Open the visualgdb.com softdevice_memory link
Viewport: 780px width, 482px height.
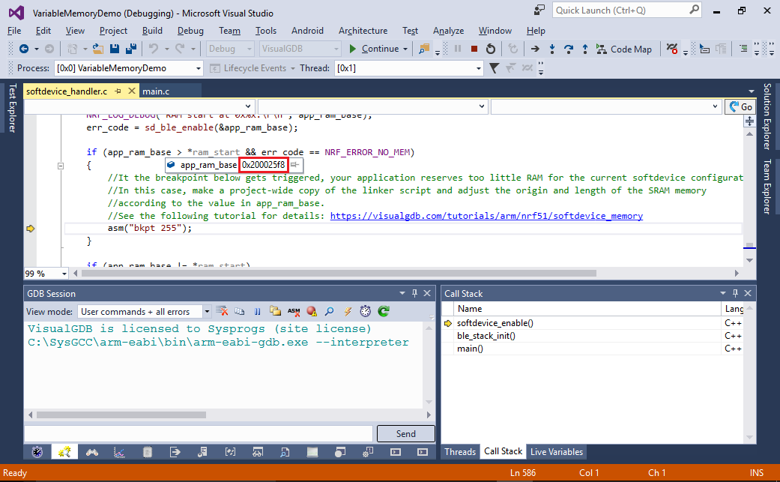click(486, 216)
